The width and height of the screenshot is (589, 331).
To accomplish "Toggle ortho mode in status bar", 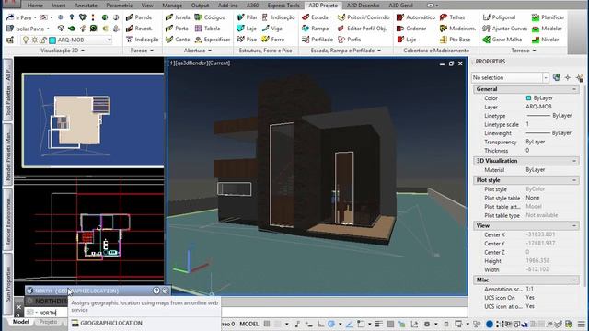I will (x=320, y=324).
